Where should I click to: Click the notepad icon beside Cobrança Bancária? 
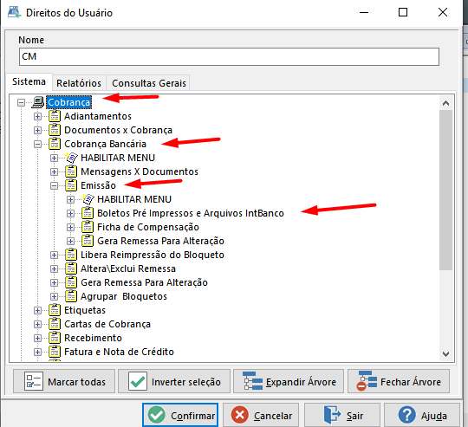pos(55,144)
